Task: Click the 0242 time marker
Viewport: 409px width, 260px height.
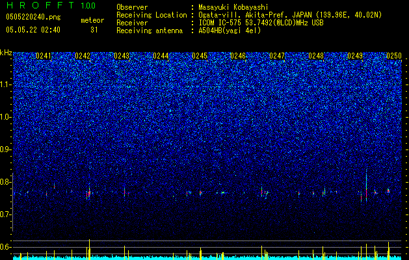Action: pyautogui.click(x=83, y=56)
